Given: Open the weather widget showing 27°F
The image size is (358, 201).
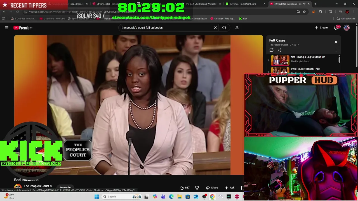Looking at the screenshot, I should 9,197.
